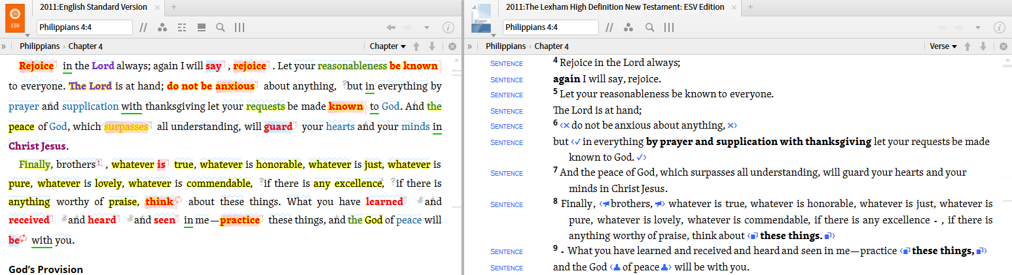Close Lexham High Definition New Testament tab
This screenshot has height=275, width=1012.
coord(734,7)
